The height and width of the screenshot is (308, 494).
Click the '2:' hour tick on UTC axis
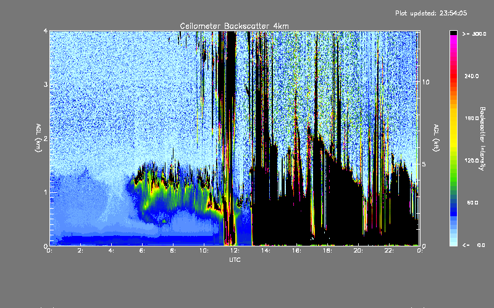tap(80, 251)
